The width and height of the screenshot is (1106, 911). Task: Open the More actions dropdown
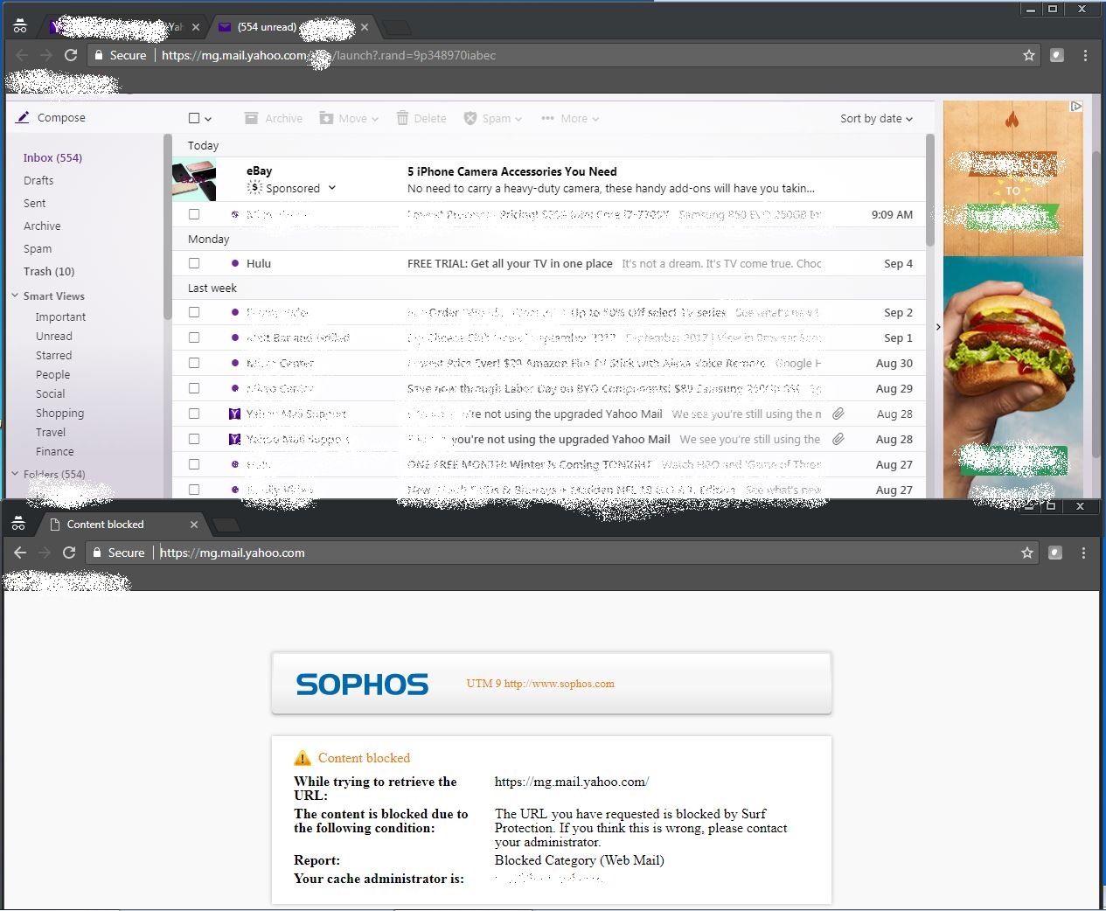pyautogui.click(x=570, y=119)
